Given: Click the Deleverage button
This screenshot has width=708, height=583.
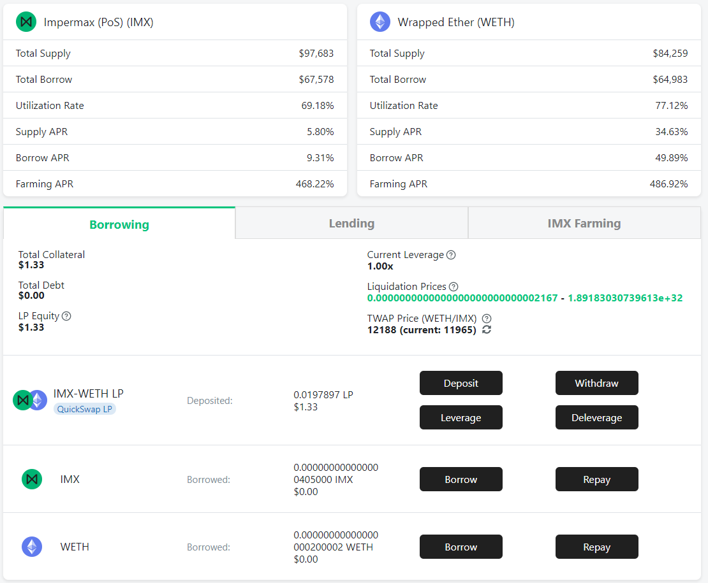Looking at the screenshot, I should click(596, 418).
